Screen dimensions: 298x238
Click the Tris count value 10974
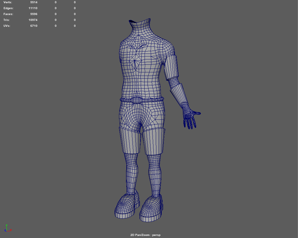[x=33, y=20]
